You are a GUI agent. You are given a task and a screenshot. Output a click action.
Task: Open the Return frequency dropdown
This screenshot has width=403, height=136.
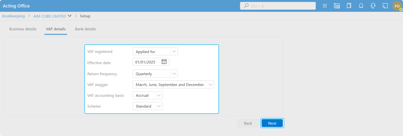(x=174, y=74)
